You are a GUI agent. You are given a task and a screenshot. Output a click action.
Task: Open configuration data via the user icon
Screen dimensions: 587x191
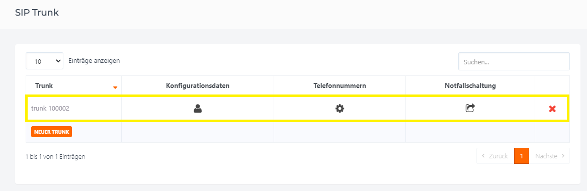198,109
